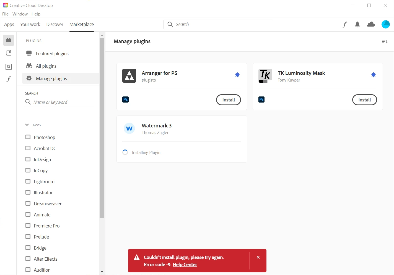The image size is (394, 275).
Task: Click the Creative Cloud logo in title bar
Action: point(5,5)
